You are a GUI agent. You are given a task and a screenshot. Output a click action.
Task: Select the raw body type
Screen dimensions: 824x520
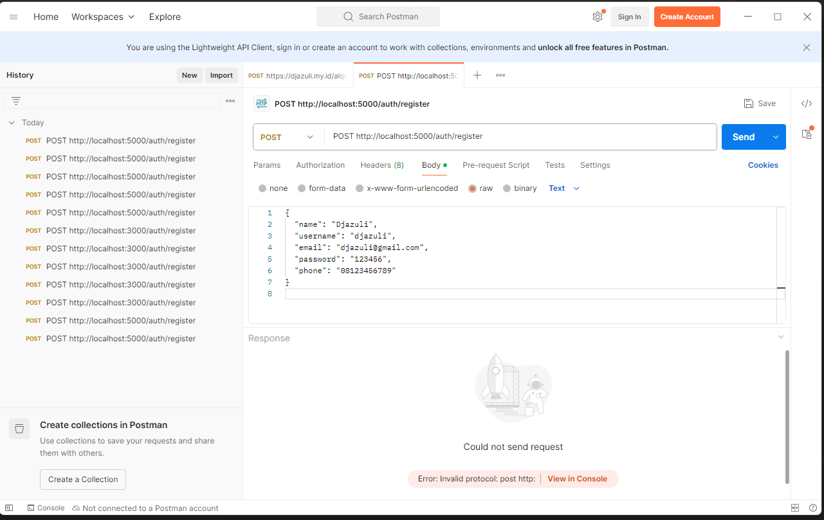[473, 188]
